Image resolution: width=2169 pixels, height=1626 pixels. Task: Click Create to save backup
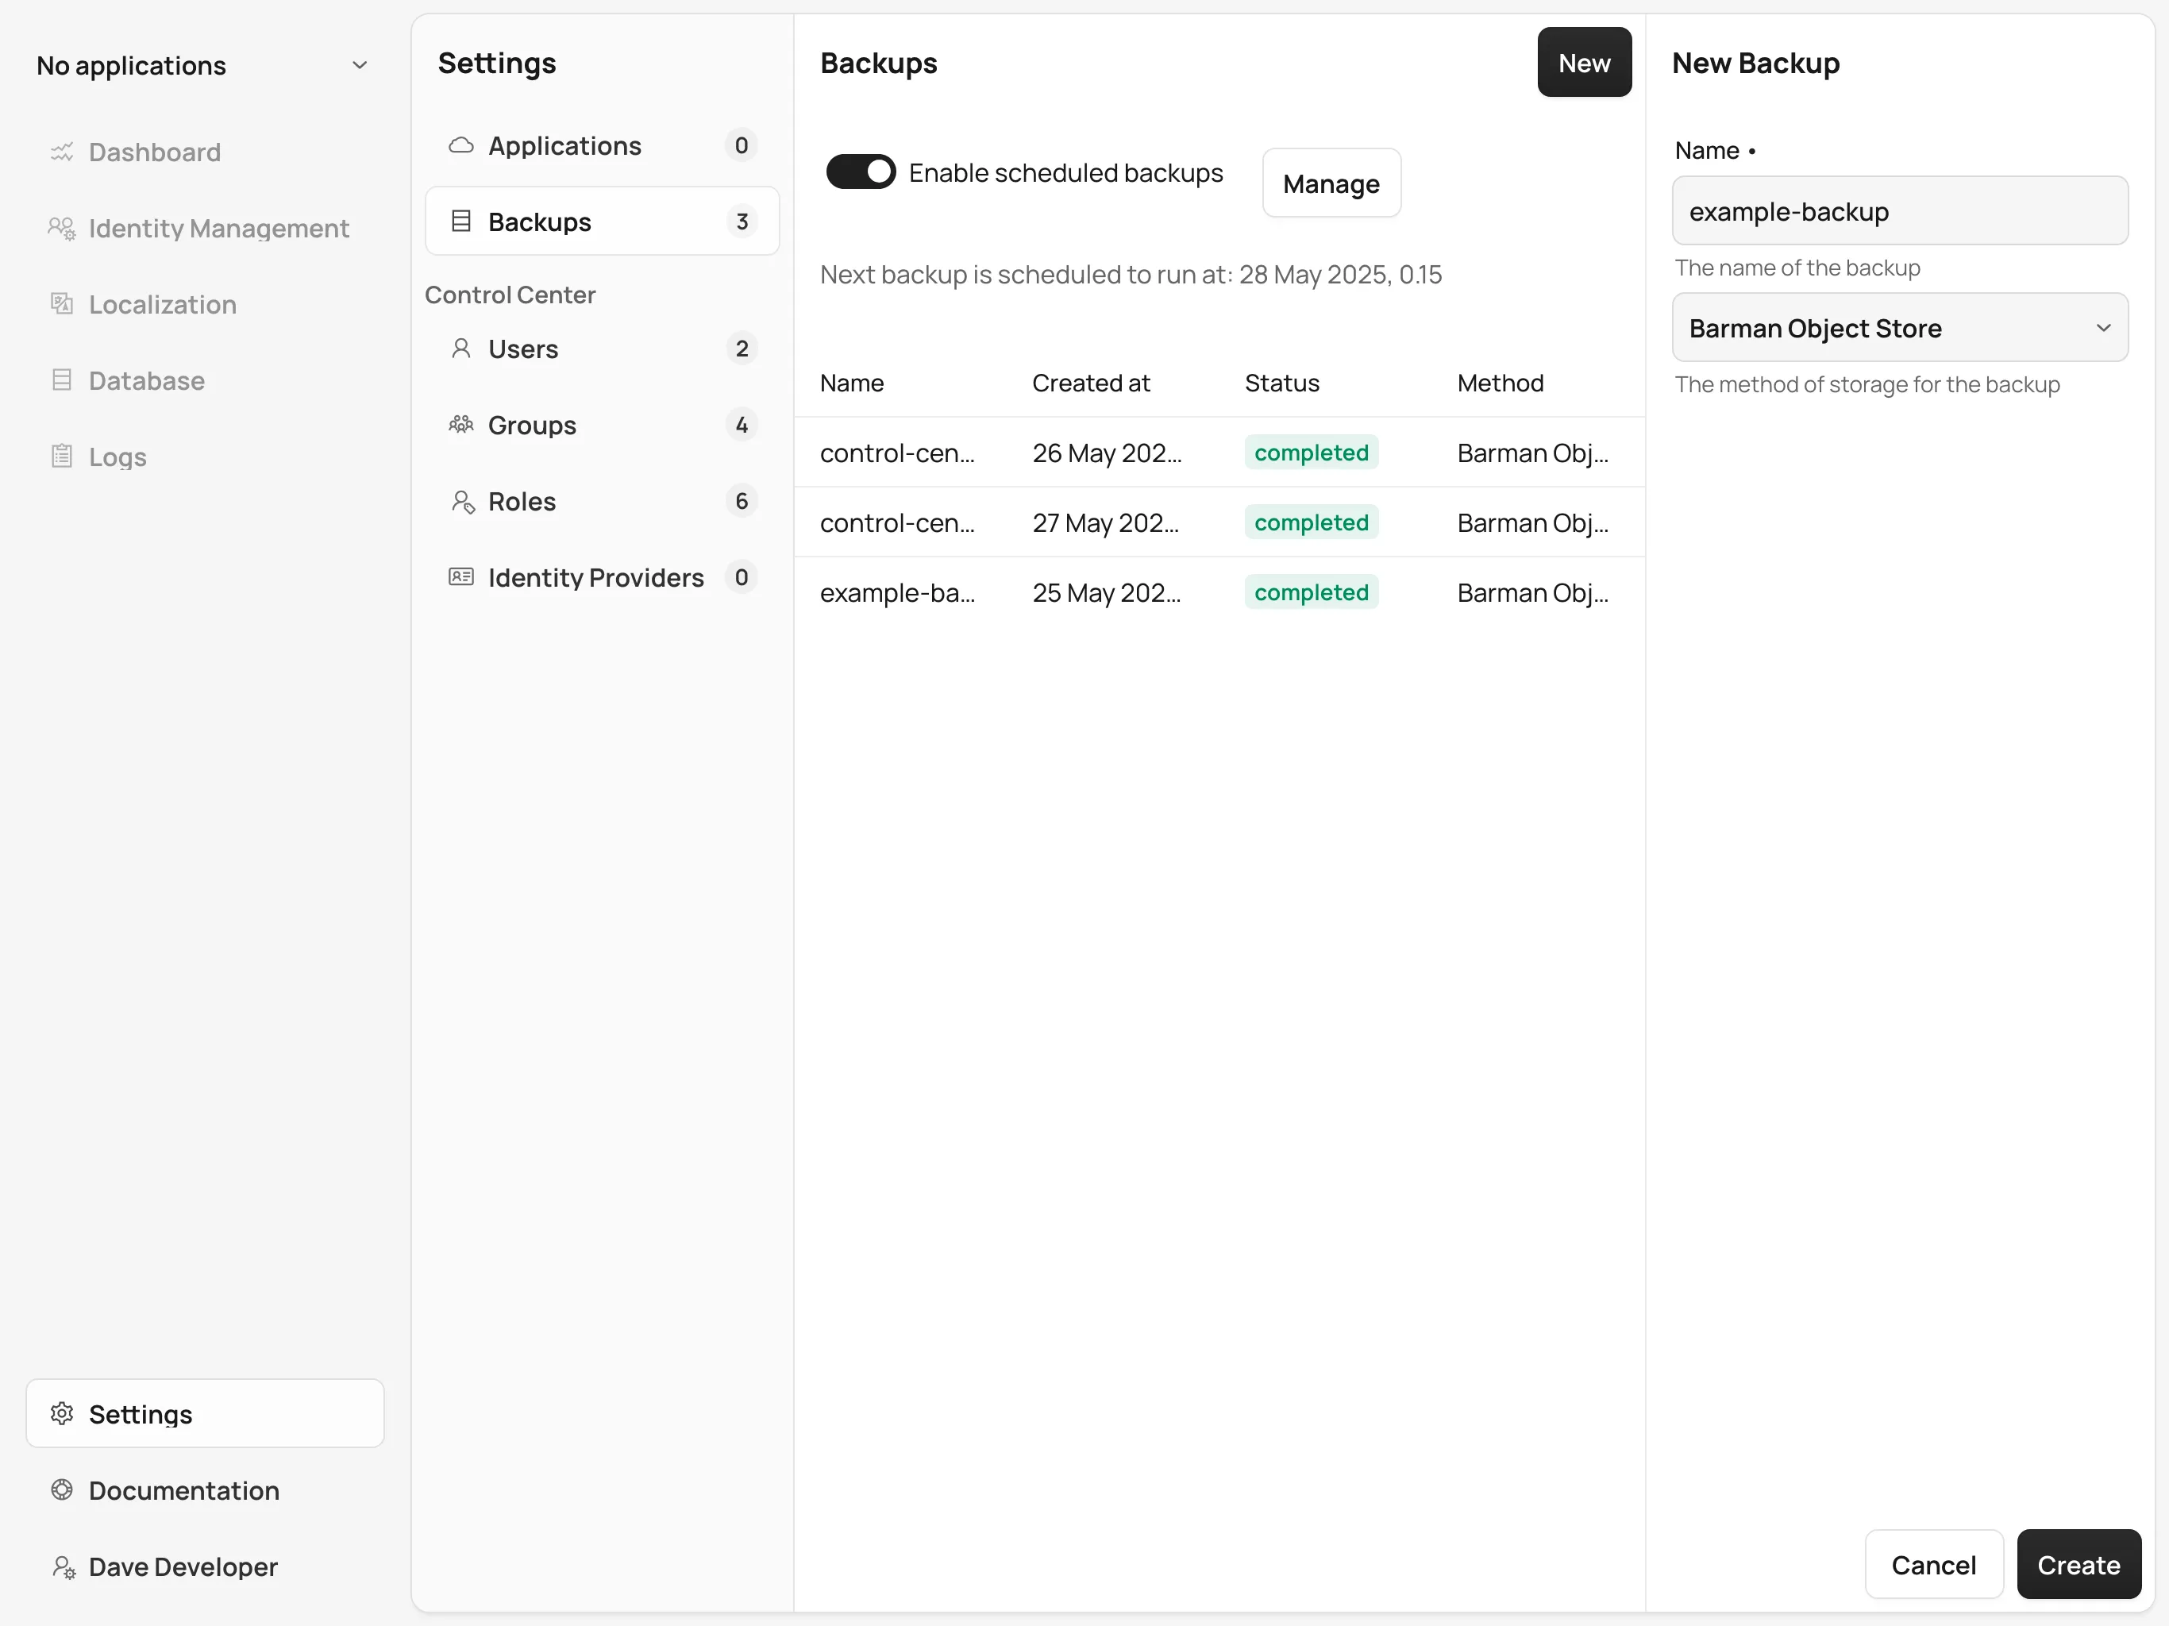point(2078,1564)
